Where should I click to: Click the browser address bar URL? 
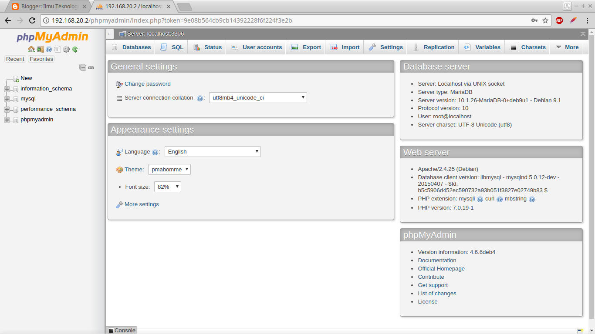click(x=172, y=20)
